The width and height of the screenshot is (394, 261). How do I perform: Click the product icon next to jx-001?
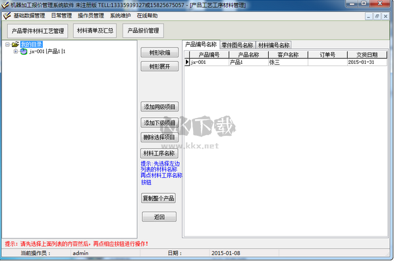pyautogui.click(x=24, y=51)
